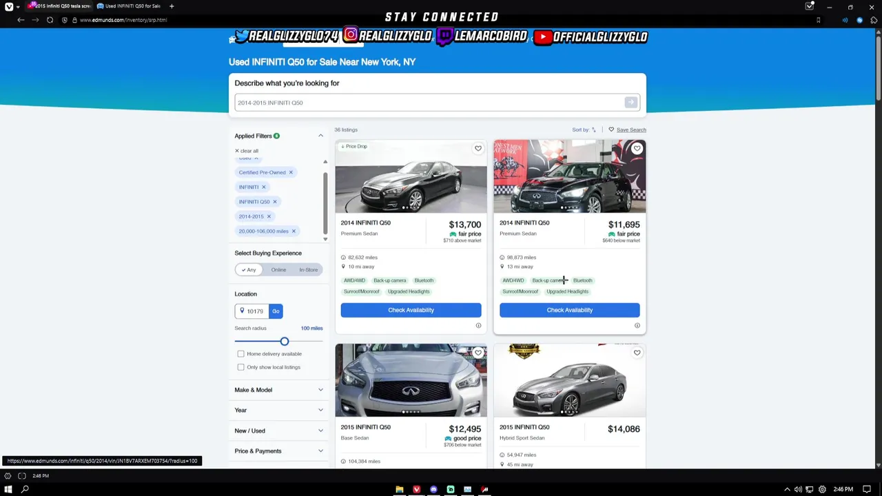Screen dimensions: 882x496
Task: Open Discord taskbar icon
Action: 433,489
